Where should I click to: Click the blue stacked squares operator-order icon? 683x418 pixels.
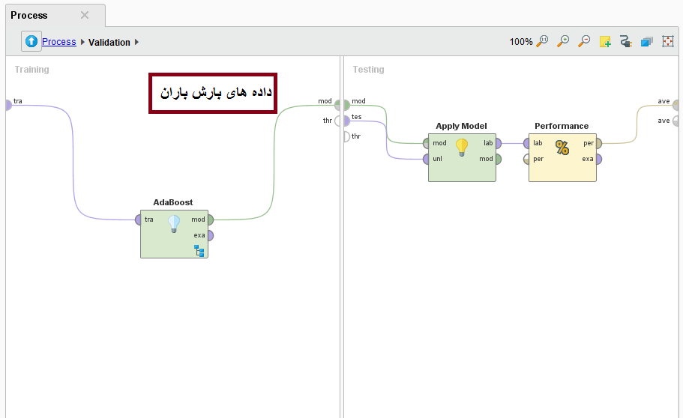(x=647, y=42)
